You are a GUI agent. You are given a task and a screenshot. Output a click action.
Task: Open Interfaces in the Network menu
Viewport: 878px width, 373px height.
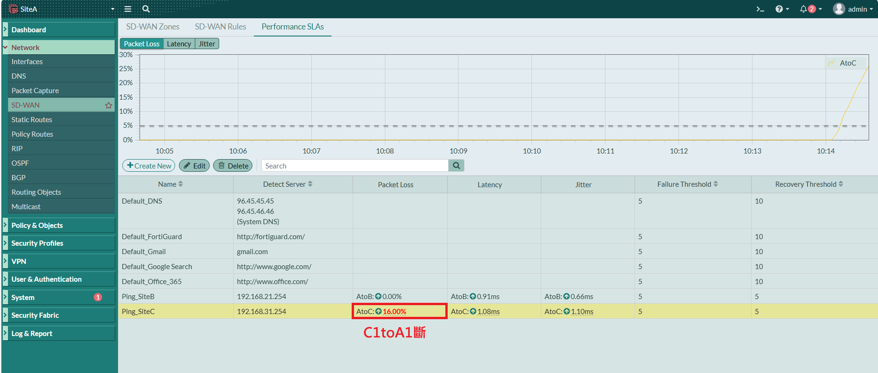click(x=61, y=61)
